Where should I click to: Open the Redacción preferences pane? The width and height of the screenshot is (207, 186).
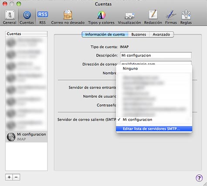[153, 17]
